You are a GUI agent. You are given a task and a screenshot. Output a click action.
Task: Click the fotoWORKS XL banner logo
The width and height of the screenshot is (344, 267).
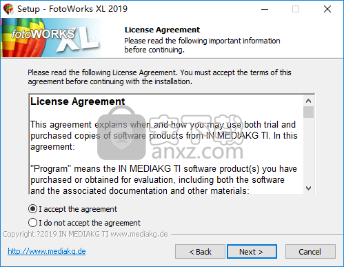coord(52,38)
